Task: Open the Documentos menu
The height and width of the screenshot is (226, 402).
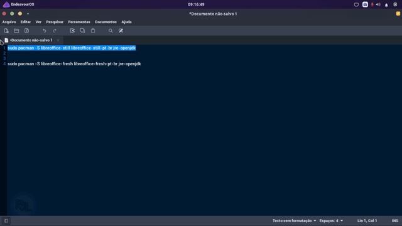Action: coord(106,22)
